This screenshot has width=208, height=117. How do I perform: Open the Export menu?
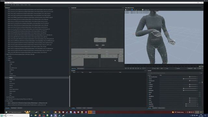[26, 5]
